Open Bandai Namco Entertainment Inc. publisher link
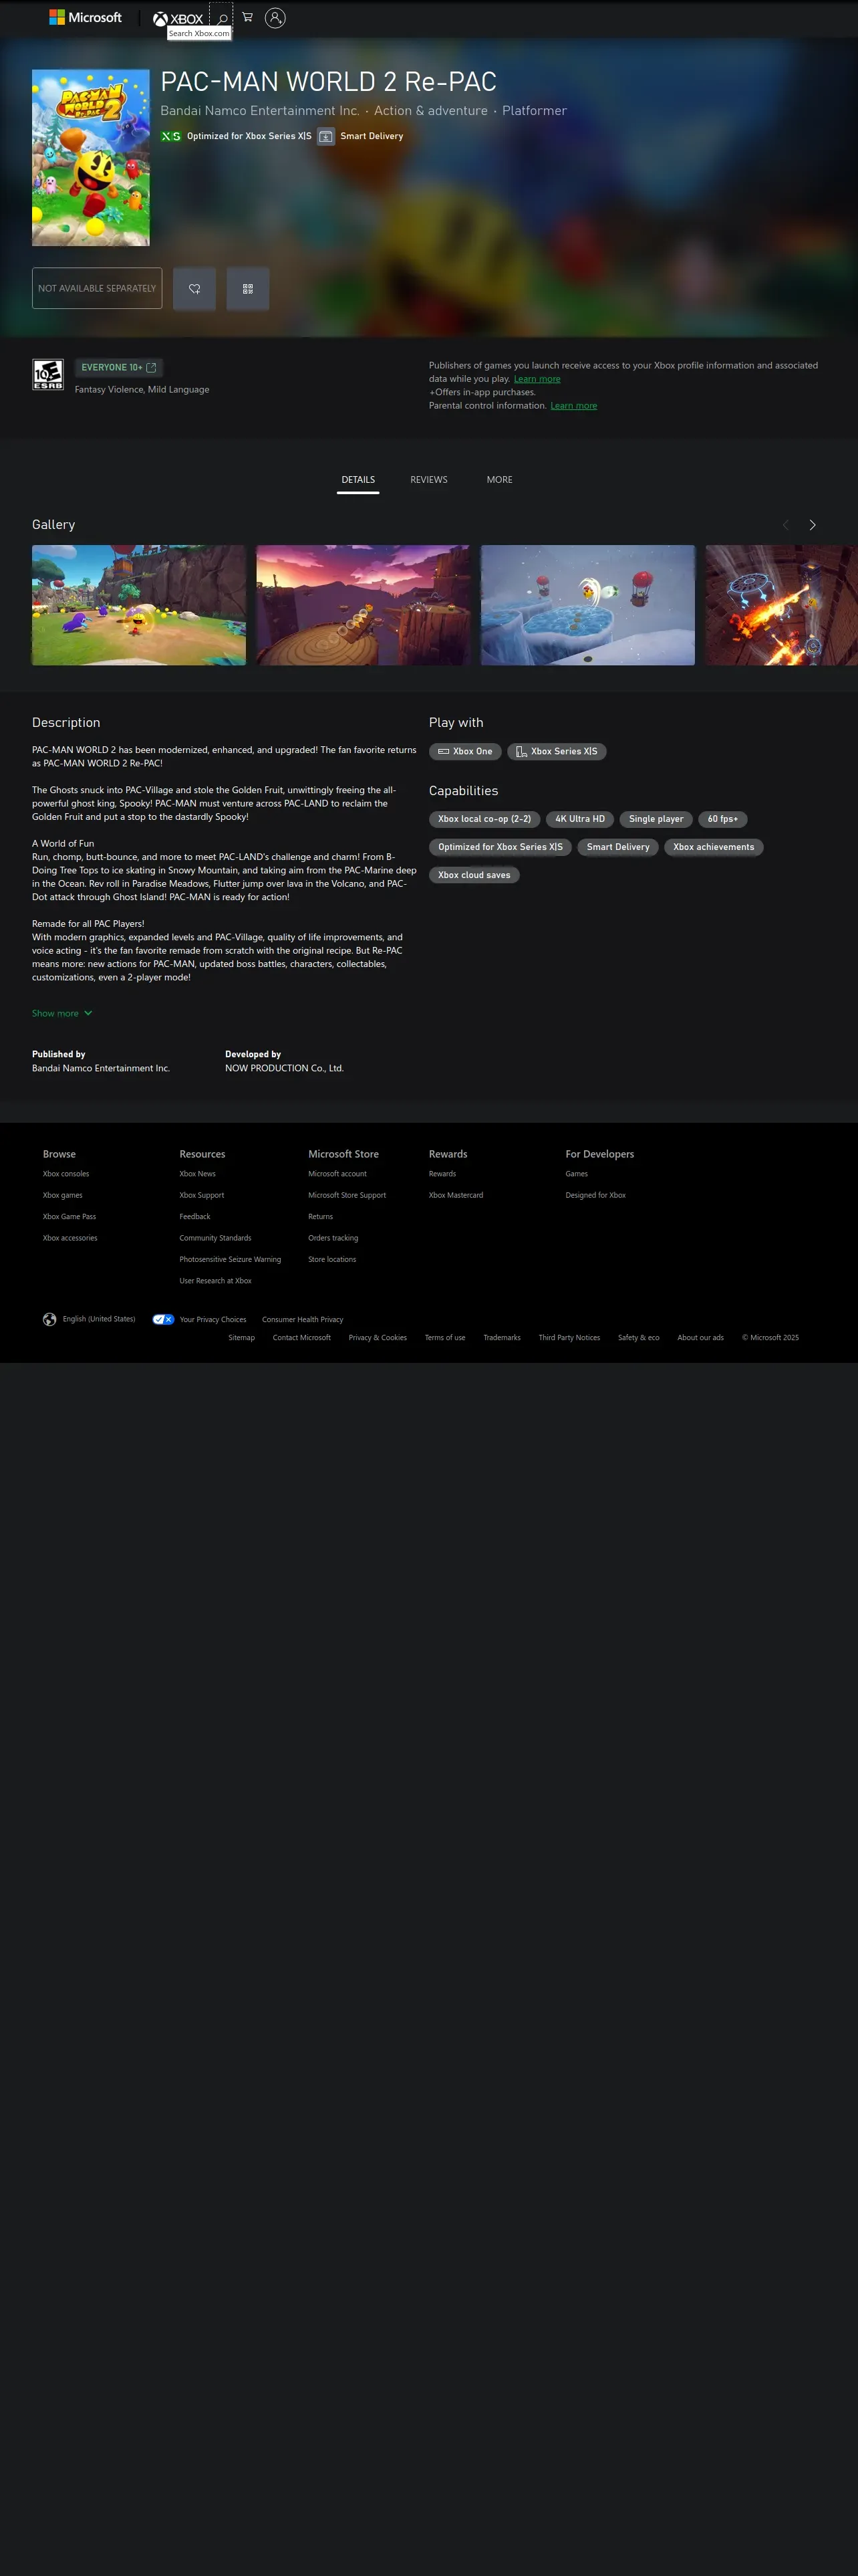 [x=260, y=111]
